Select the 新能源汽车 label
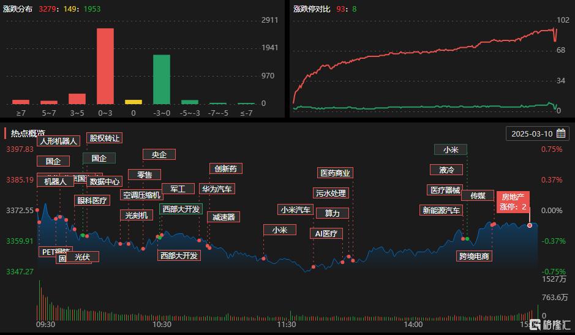Screen dimensions: 575x335 click(x=441, y=210)
